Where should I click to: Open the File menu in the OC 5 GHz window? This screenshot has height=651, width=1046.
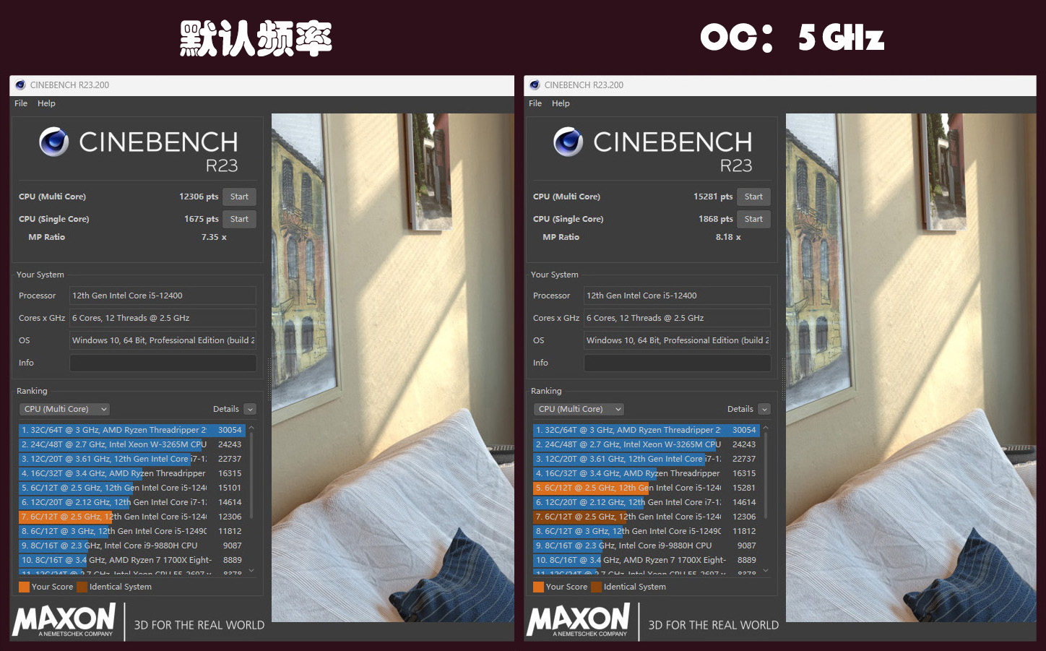[x=535, y=103]
